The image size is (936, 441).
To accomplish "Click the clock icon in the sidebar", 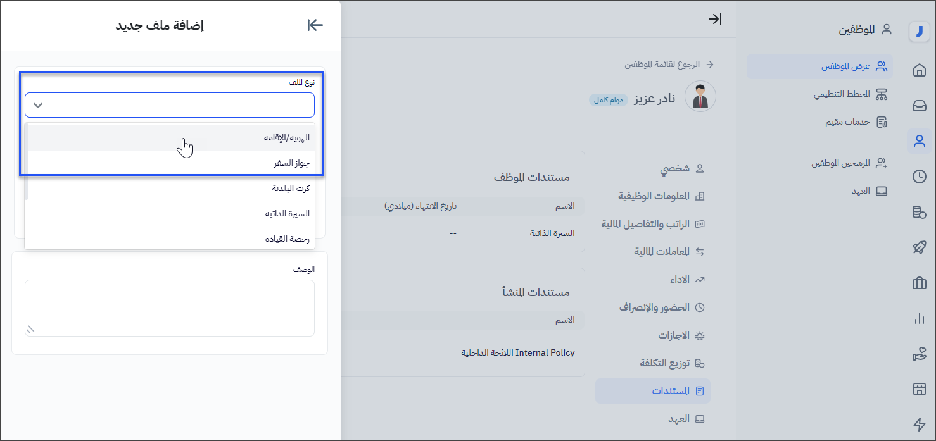I will [x=919, y=177].
